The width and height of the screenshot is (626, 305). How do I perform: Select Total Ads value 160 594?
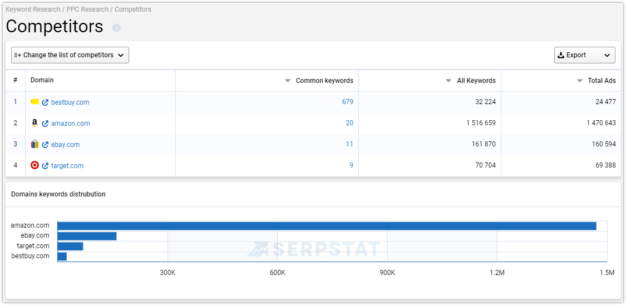point(604,144)
